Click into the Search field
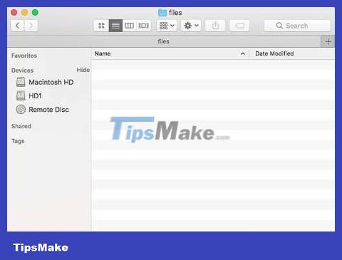Image resolution: width=342 pixels, height=260 pixels. (297, 26)
